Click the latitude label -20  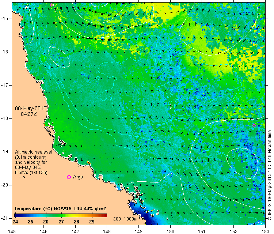pos(4,185)
